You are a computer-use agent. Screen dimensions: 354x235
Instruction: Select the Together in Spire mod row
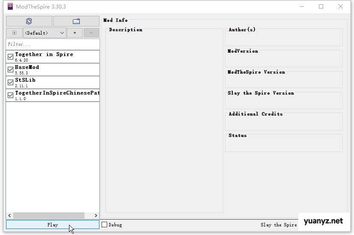pyautogui.click(x=53, y=57)
